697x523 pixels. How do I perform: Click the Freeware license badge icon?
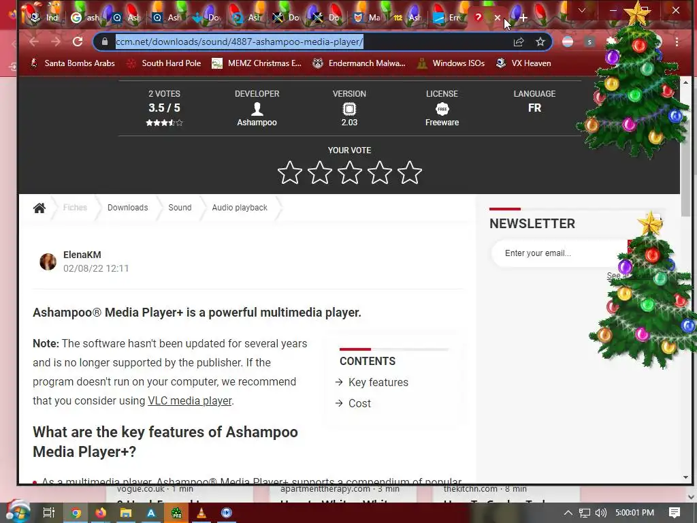tap(442, 109)
